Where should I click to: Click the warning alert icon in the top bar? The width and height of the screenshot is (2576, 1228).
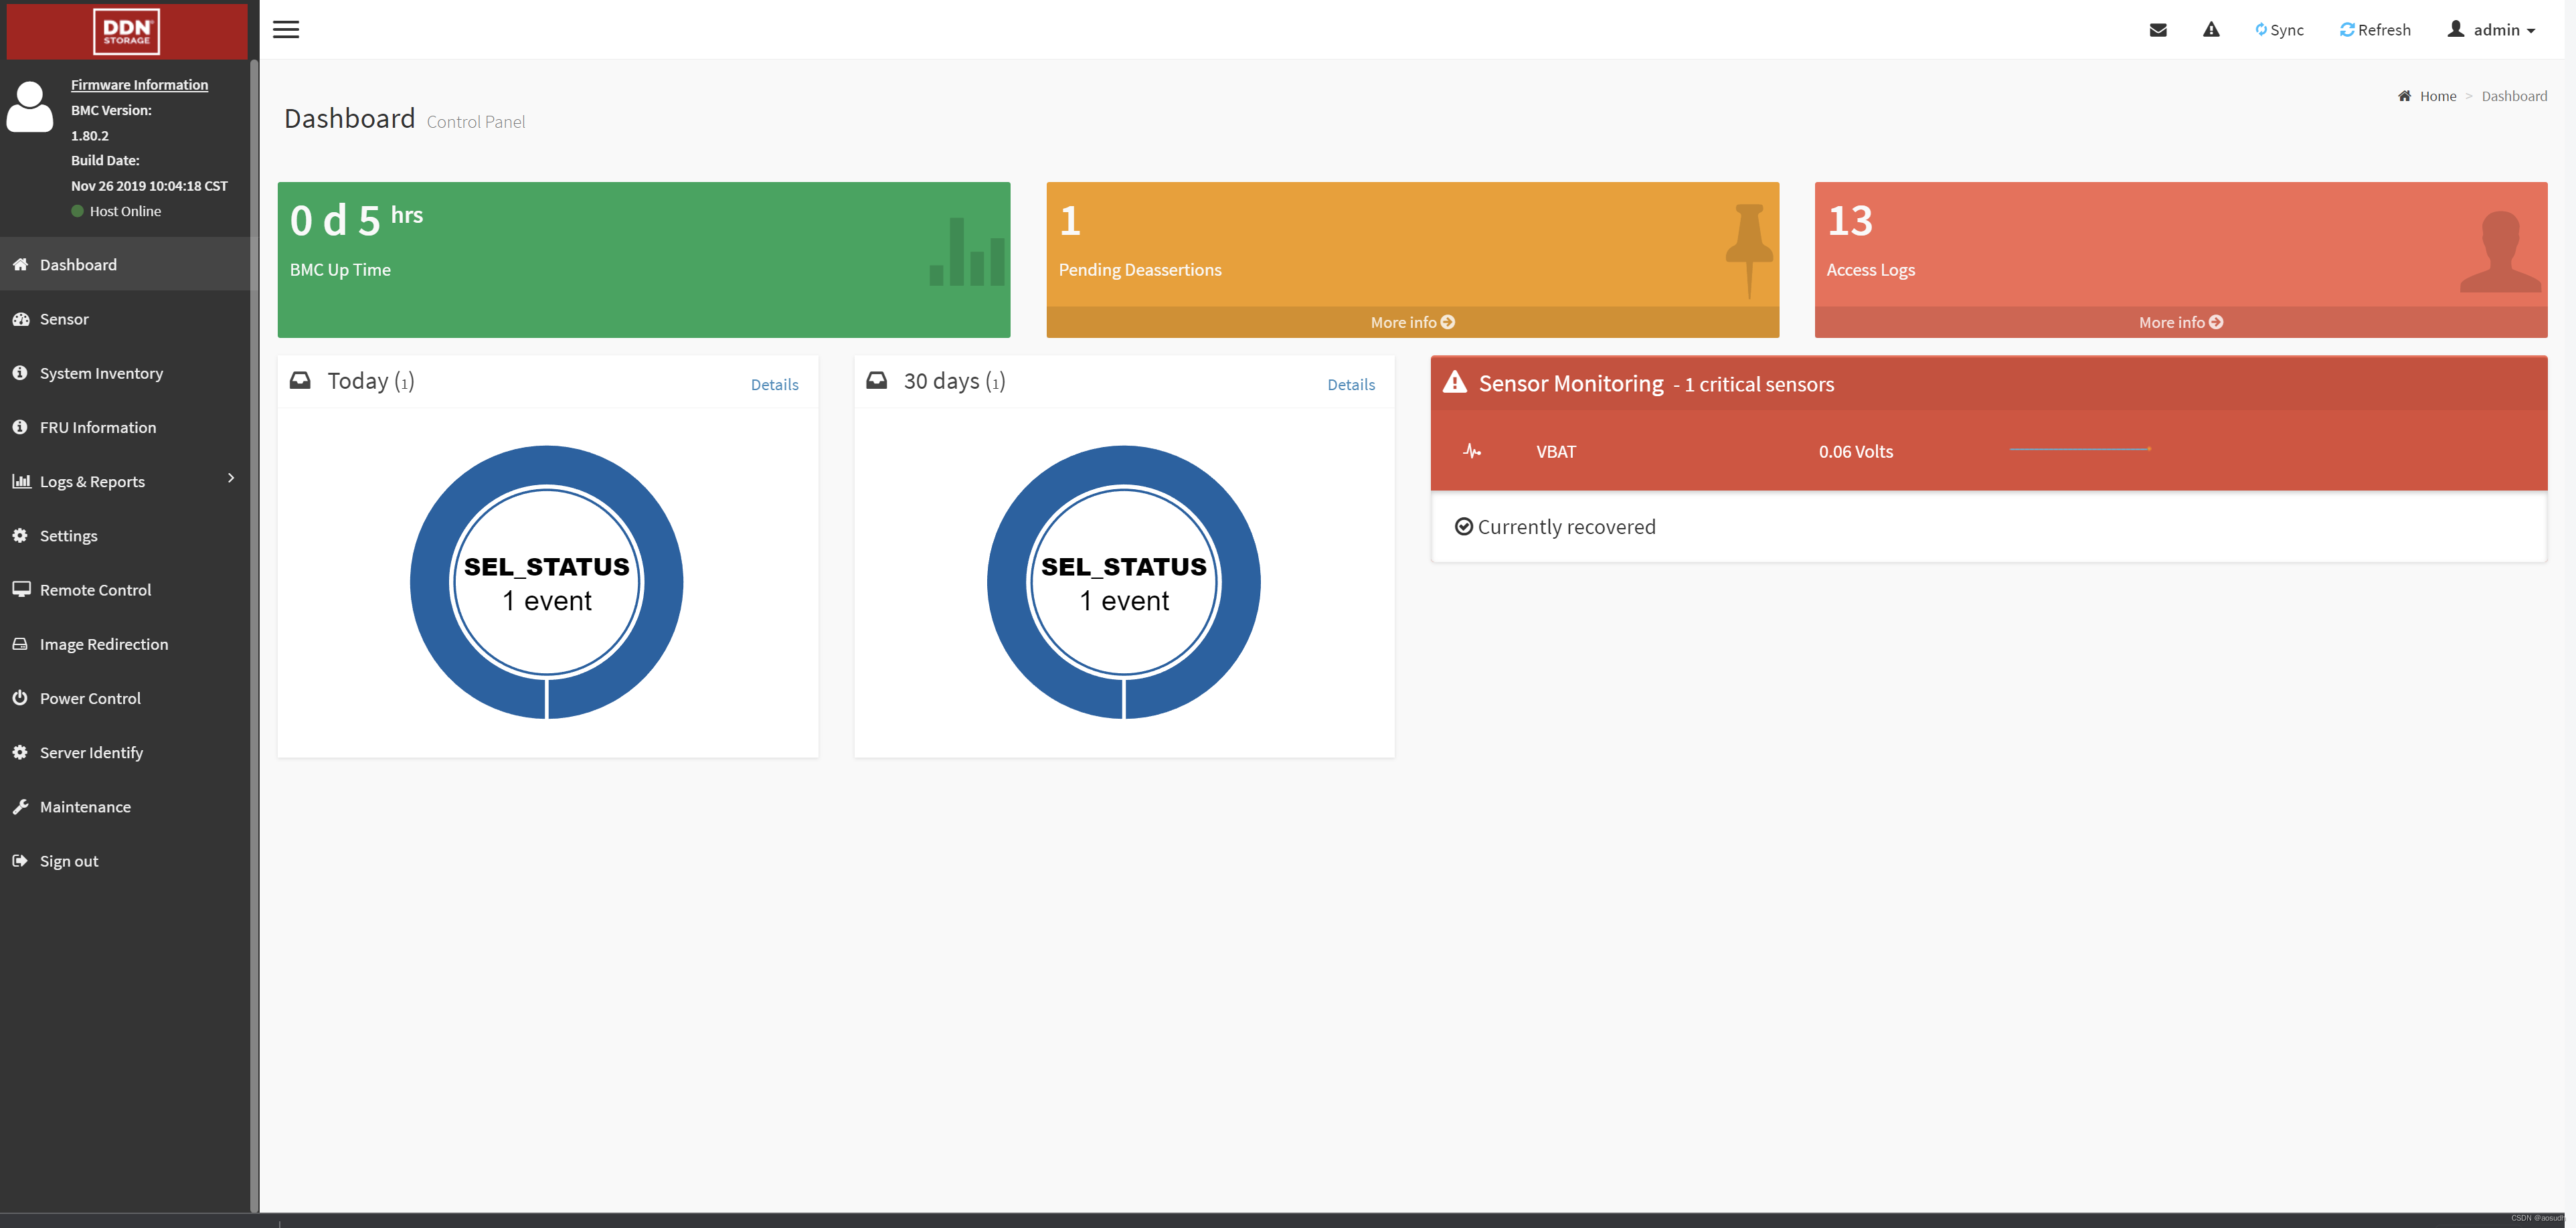pos(2211,29)
